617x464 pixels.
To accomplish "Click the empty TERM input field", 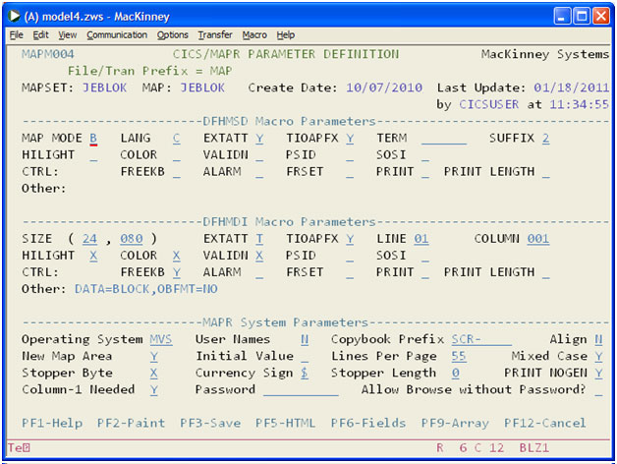I will (444, 139).
